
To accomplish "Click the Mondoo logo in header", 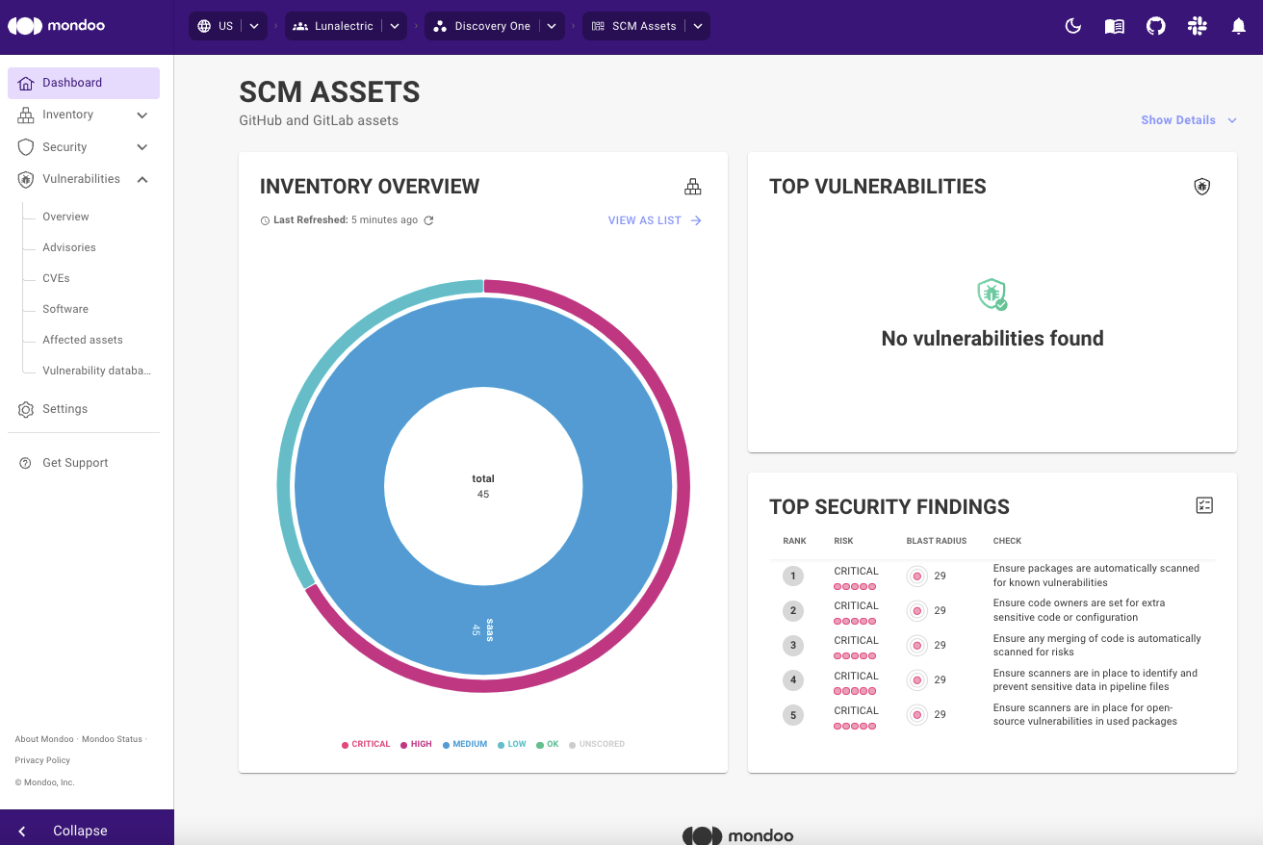I will point(57,26).
